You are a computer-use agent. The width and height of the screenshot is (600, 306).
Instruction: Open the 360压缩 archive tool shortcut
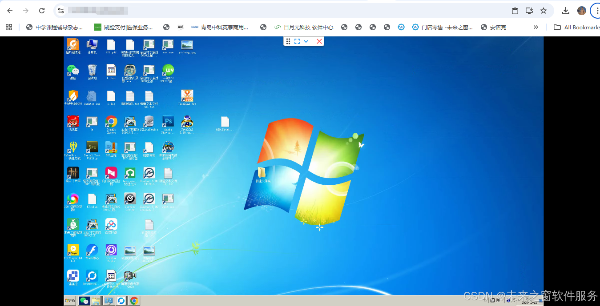(111, 149)
